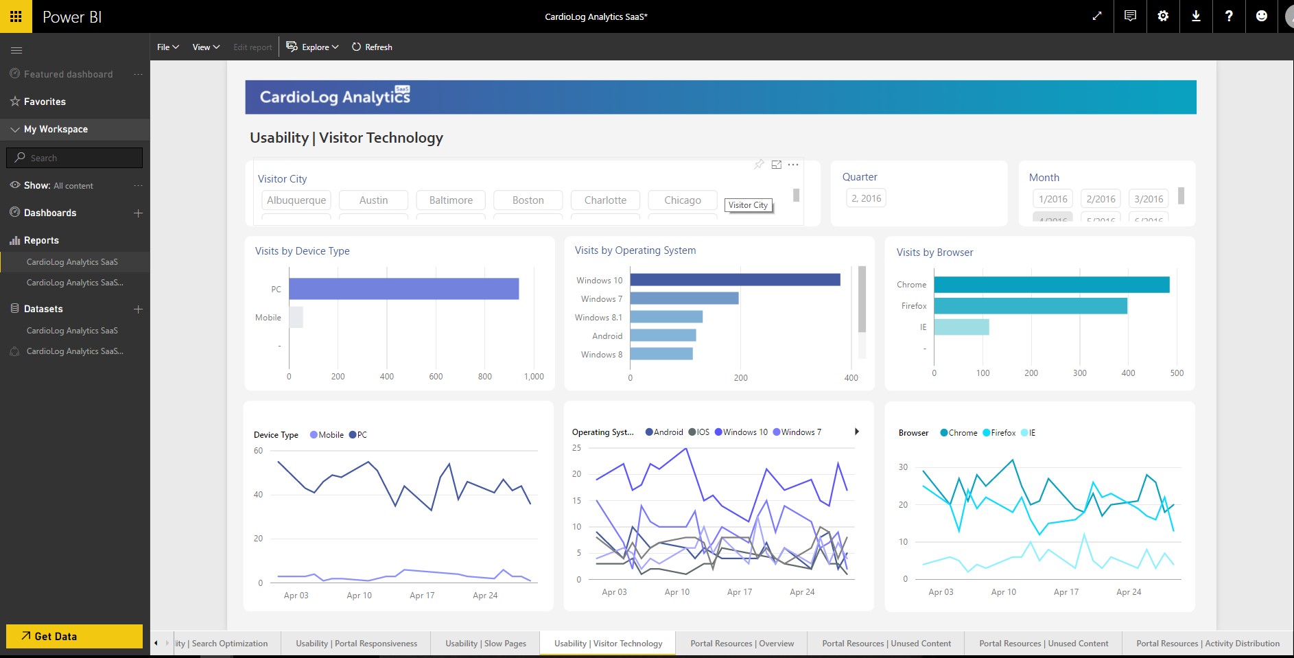Show more operating system legend items arrow
This screenshot has height=658, width=1294.
[857, 432]
